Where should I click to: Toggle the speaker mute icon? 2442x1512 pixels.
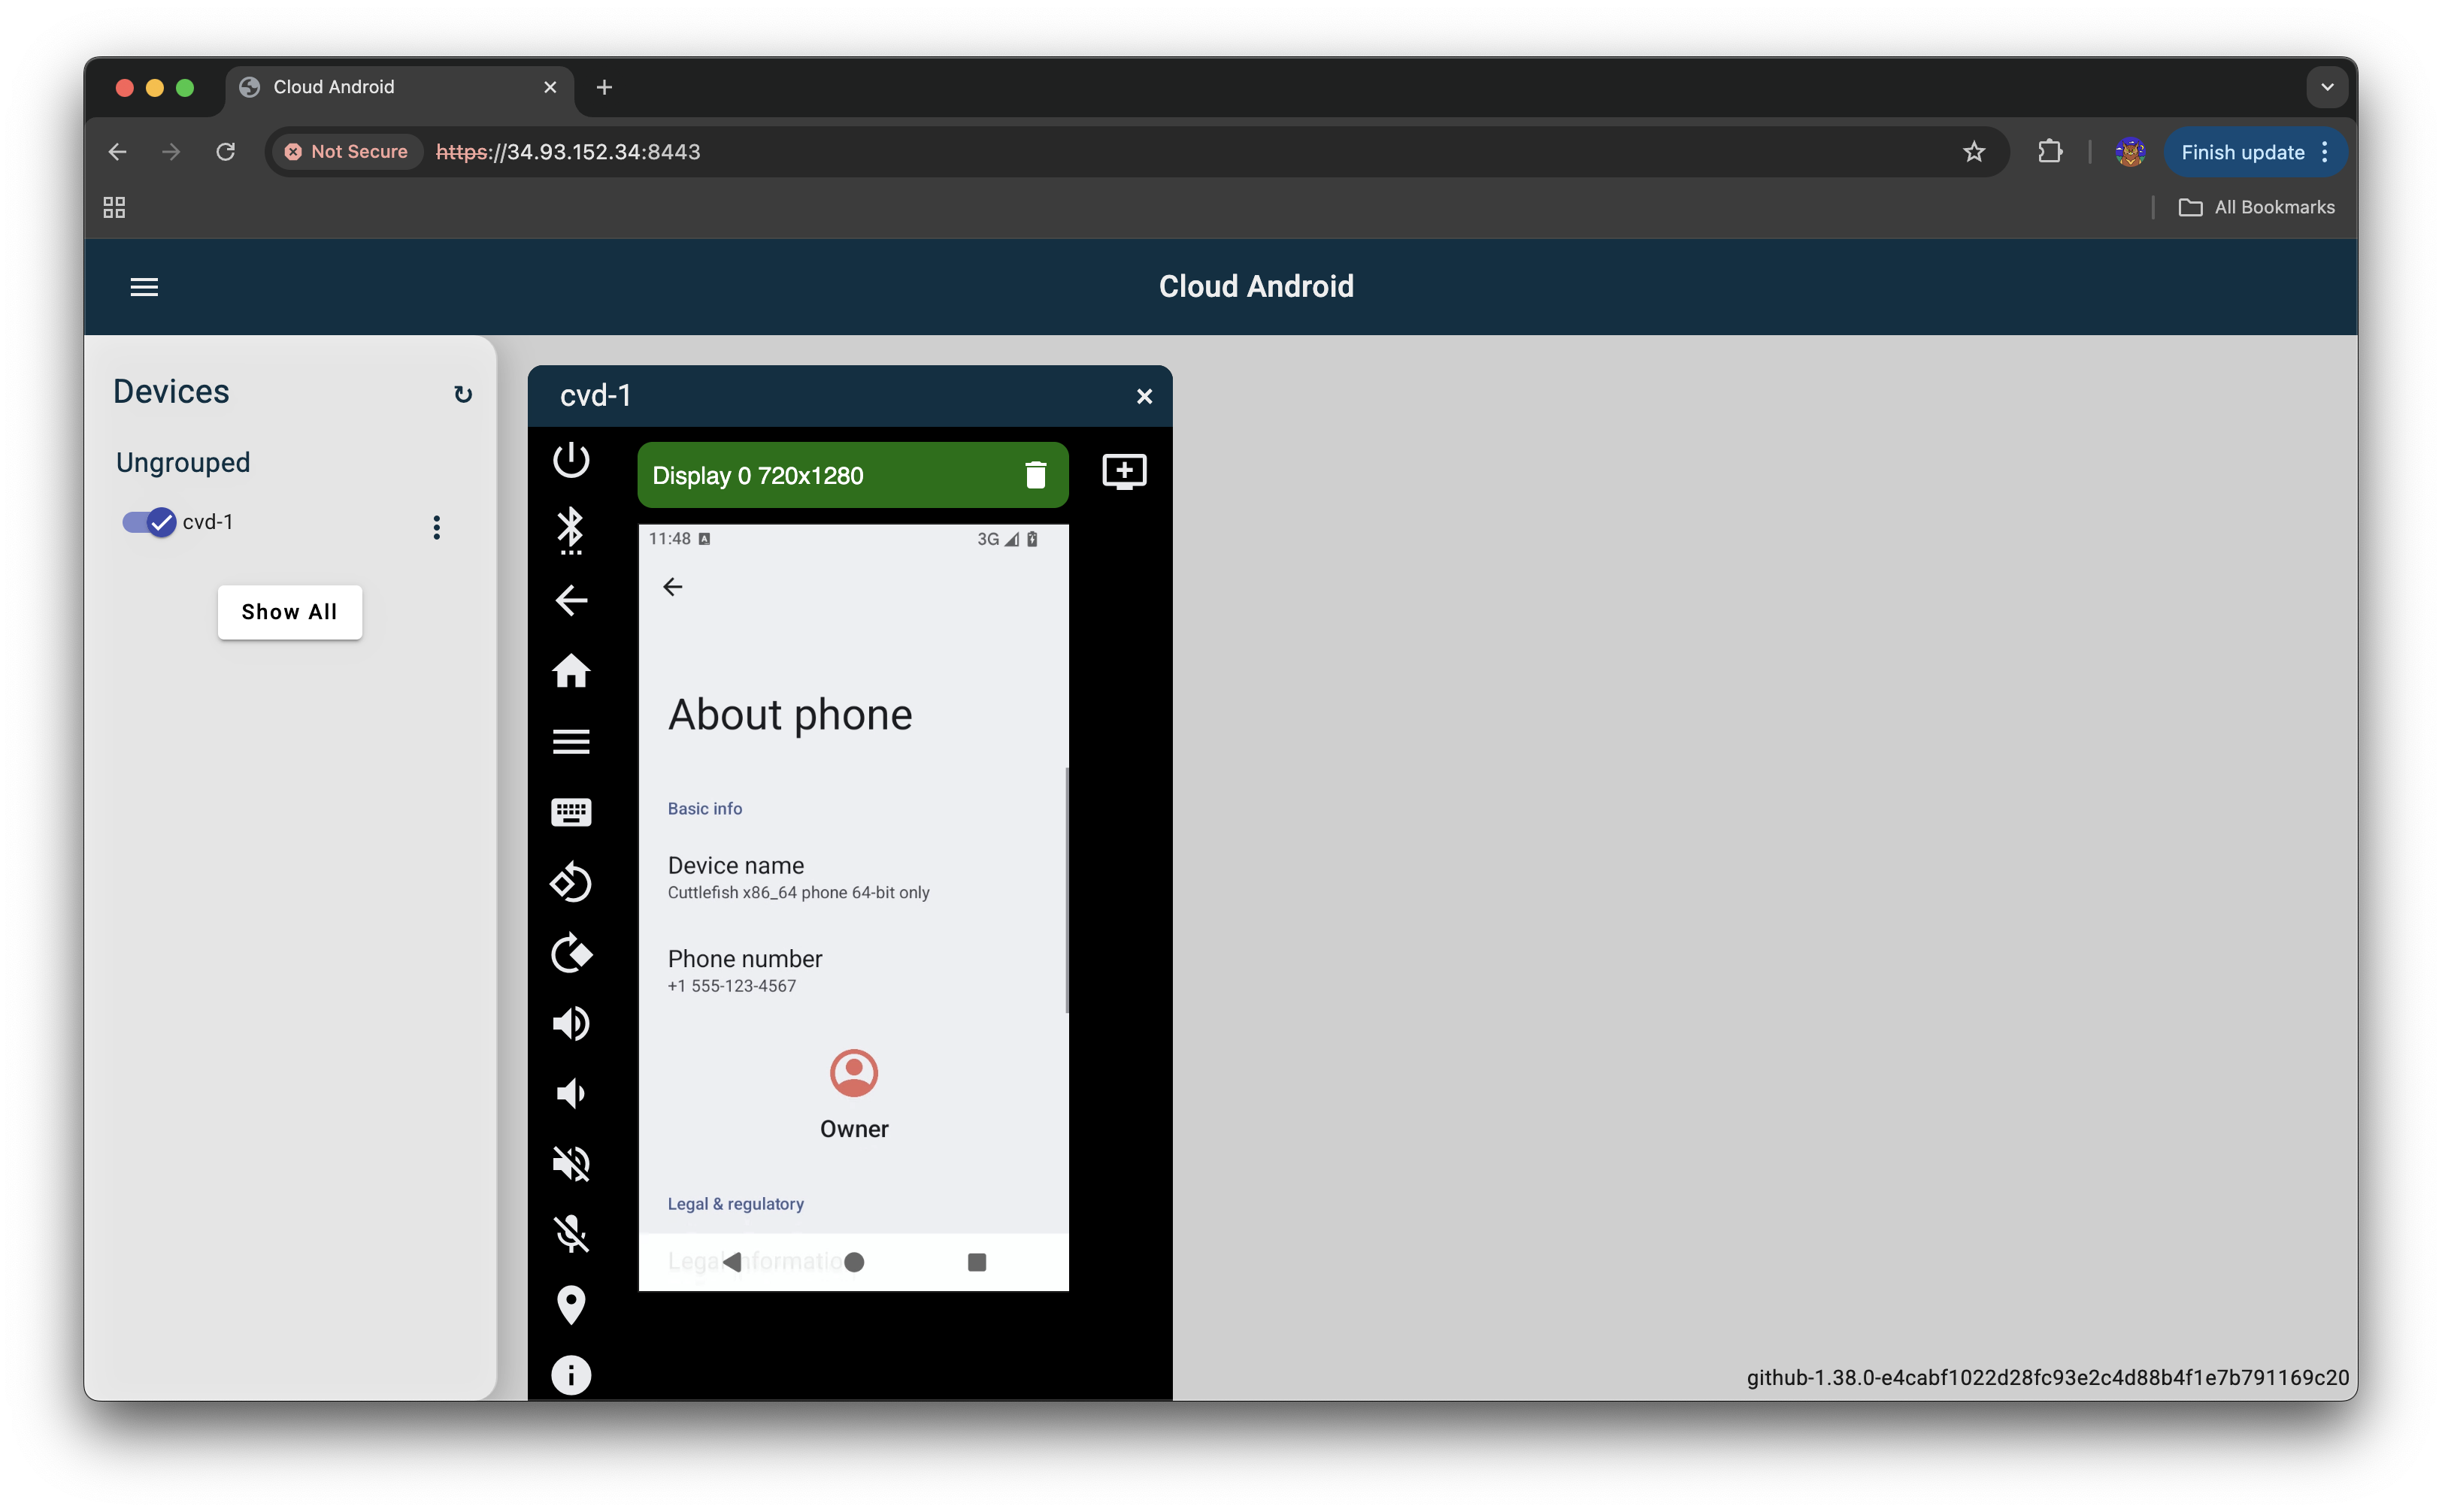[571, 1163]
